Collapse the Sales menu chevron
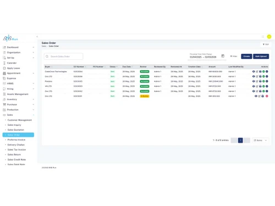 [34, 115]
